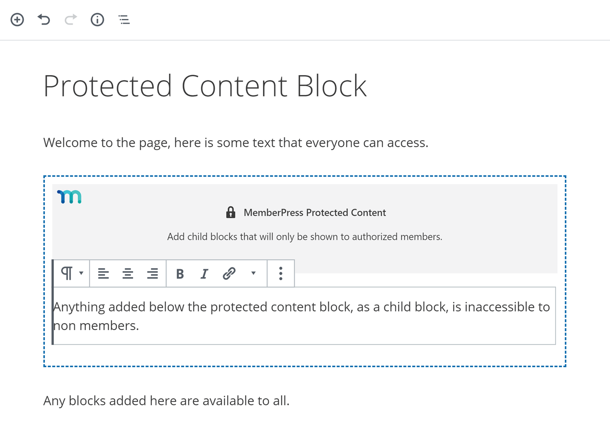Viewport: 610px width, 434px height.
Task: Align text left
Action: 103,273
